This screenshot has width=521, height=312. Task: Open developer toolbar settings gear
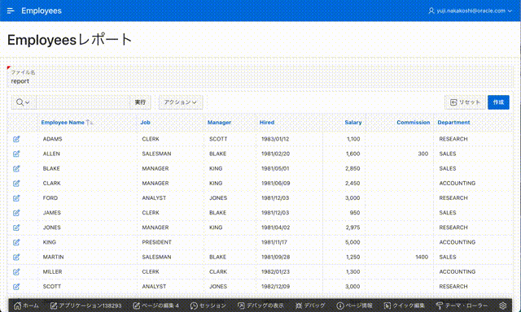pyautogui.click(x=503, y=305)
